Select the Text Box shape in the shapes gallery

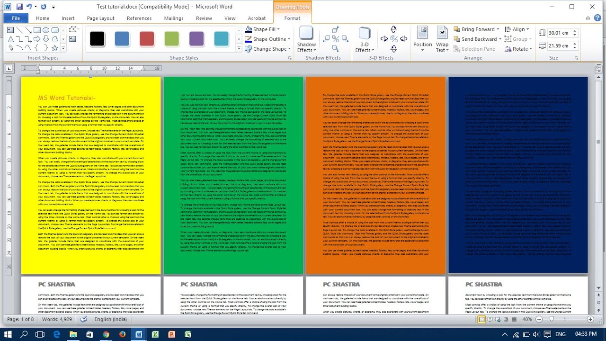(x=10, y=30)
